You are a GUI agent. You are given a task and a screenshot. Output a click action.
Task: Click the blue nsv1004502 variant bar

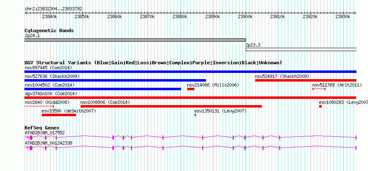(103, 89)
